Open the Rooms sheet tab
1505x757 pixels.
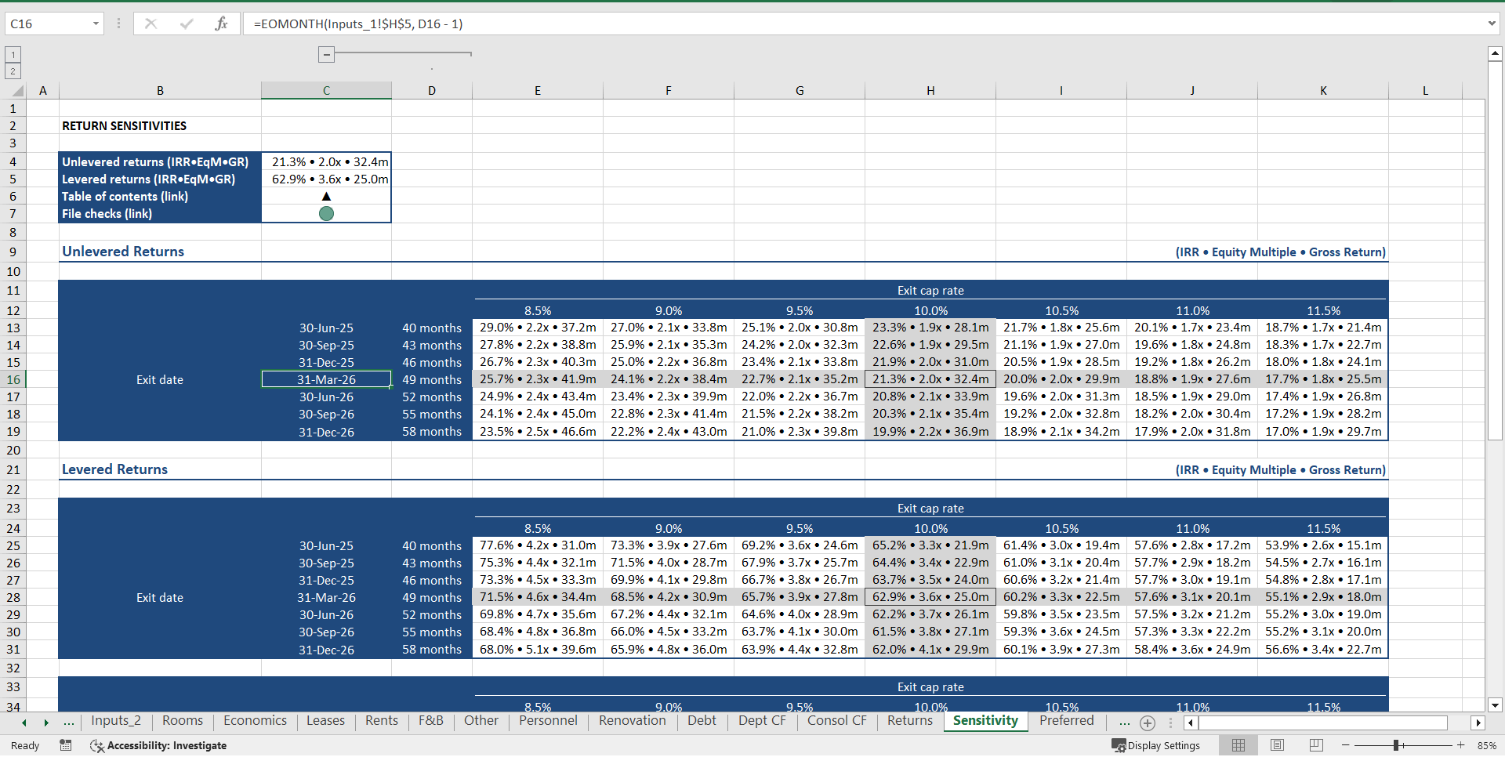point(183,721)
